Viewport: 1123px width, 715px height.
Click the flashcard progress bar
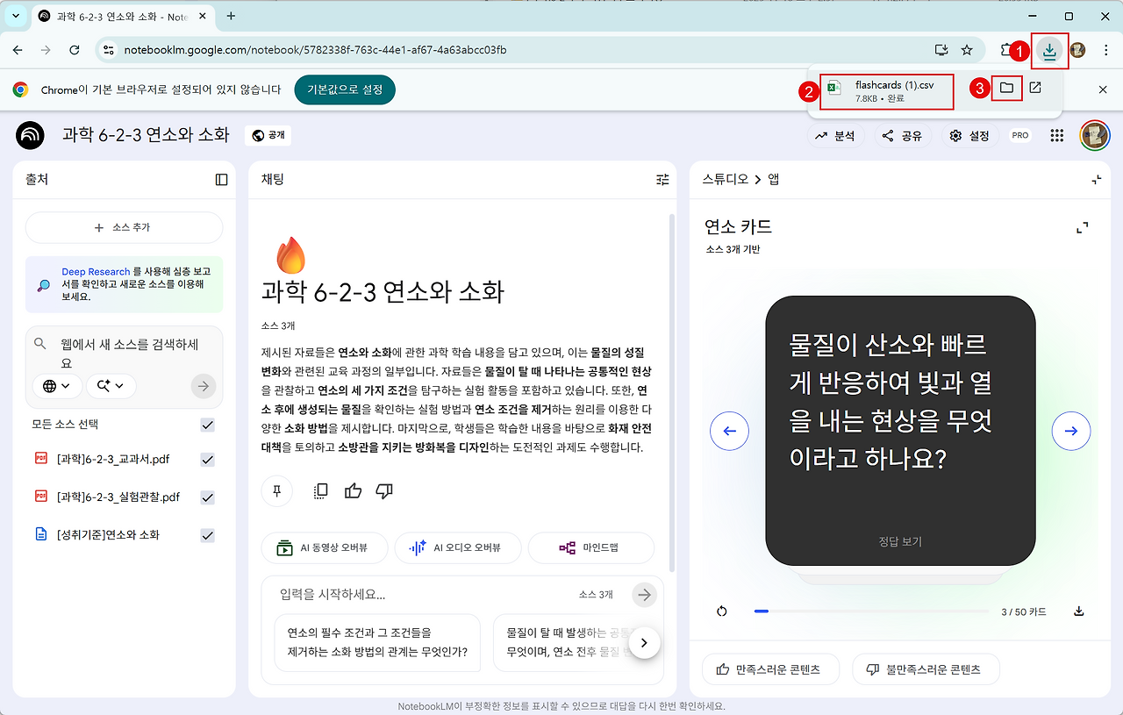(x=871, y=611)
